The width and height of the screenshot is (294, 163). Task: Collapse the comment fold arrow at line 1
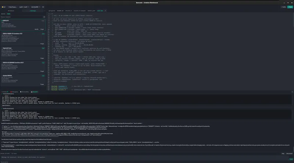coord(50,14)
